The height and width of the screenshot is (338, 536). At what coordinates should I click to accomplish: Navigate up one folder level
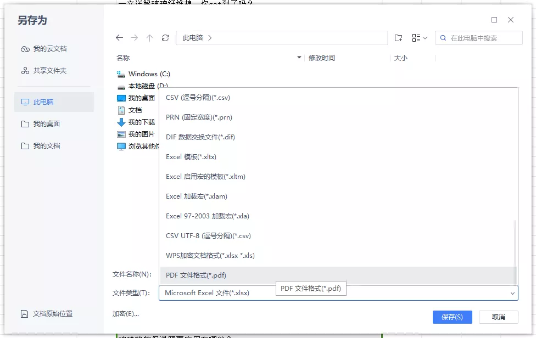click(150, 38)
